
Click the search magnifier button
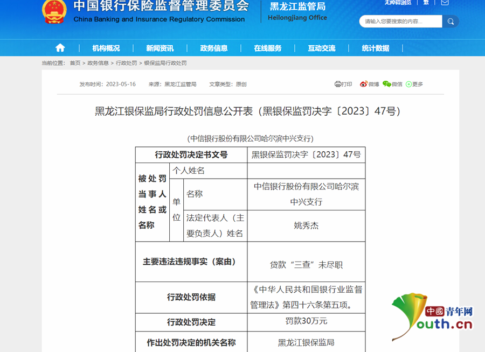[x=451, y=22]
